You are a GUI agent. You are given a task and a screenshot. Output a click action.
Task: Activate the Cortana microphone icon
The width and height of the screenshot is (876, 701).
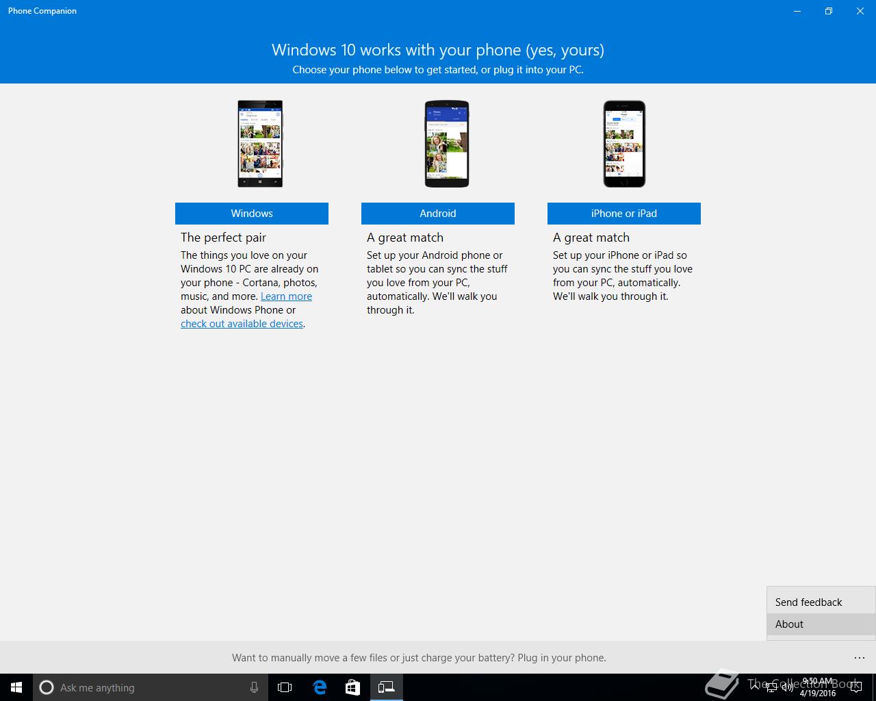click(254, 687)
